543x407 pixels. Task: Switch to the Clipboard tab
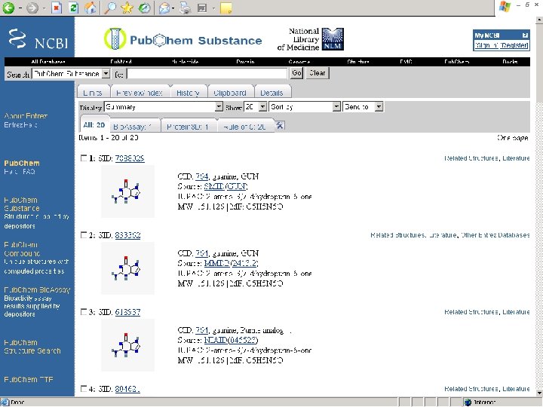(230, 93)
